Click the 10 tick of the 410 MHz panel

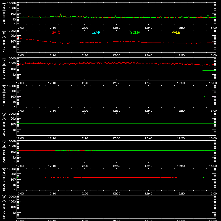coord(14,47)
